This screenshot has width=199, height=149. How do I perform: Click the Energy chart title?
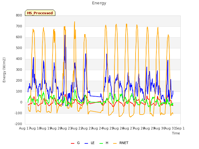tap(99, 3)
